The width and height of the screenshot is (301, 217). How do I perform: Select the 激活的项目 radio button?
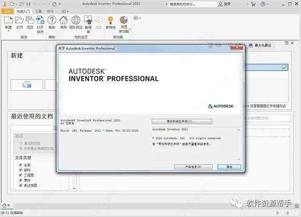tap(21, 143)
